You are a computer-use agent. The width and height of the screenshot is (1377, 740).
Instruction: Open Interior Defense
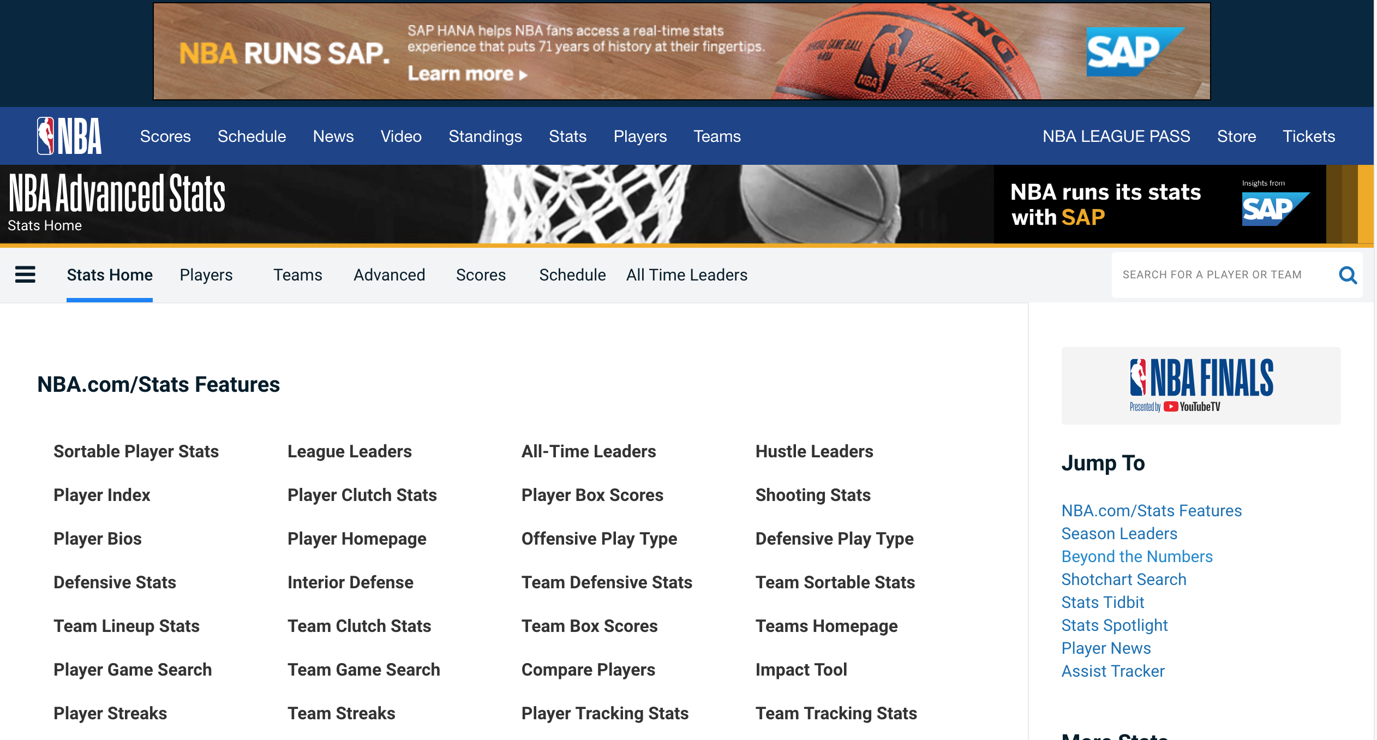tap(350, 582)
